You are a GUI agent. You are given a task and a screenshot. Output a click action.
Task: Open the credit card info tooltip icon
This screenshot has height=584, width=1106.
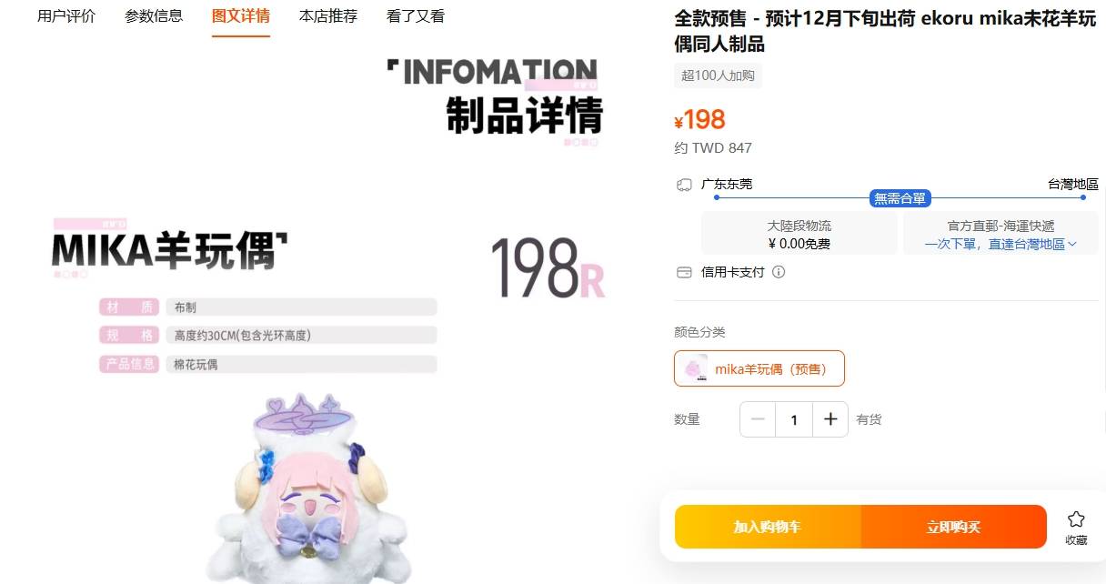[779, 272]
